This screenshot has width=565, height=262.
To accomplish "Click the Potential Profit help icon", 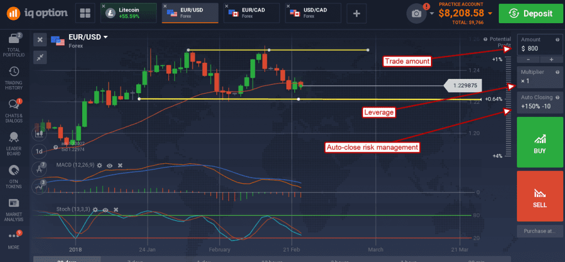I will [486, 39].
